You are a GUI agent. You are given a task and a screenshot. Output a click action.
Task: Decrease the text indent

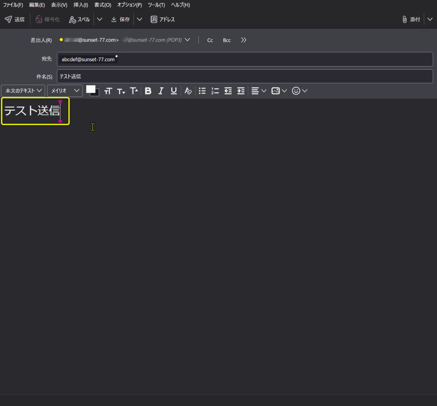point(228,91)
